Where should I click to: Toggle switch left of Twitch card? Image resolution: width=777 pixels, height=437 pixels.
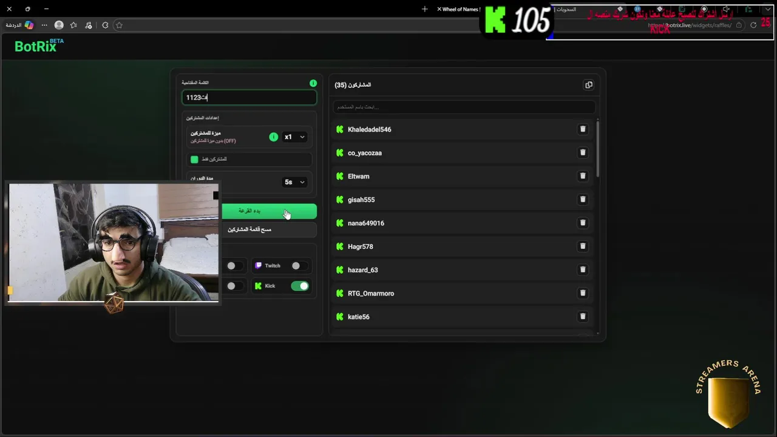point(234,266)
